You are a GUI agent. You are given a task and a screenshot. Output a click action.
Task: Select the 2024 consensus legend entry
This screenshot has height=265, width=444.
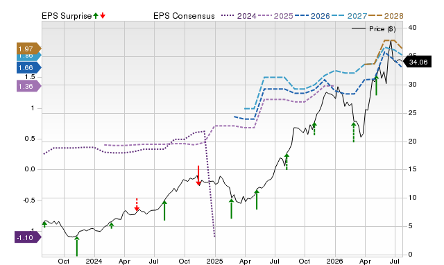(x=239, y=16)
